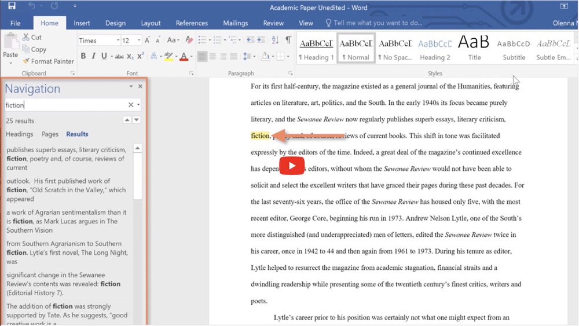The image size is (579, 326).
Task: Apply the Normal style
Action: [356, 49]
